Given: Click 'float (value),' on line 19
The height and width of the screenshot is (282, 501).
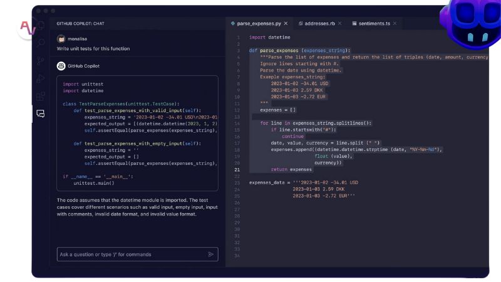Looking at the screenshot, I should (333, 156).
